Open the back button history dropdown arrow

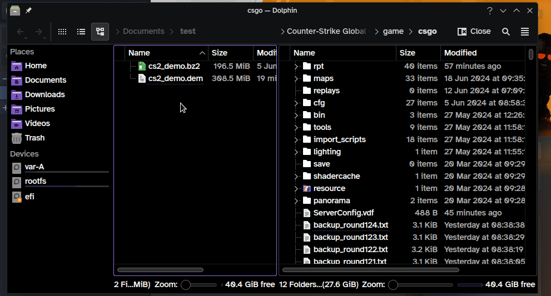[26, 38]
